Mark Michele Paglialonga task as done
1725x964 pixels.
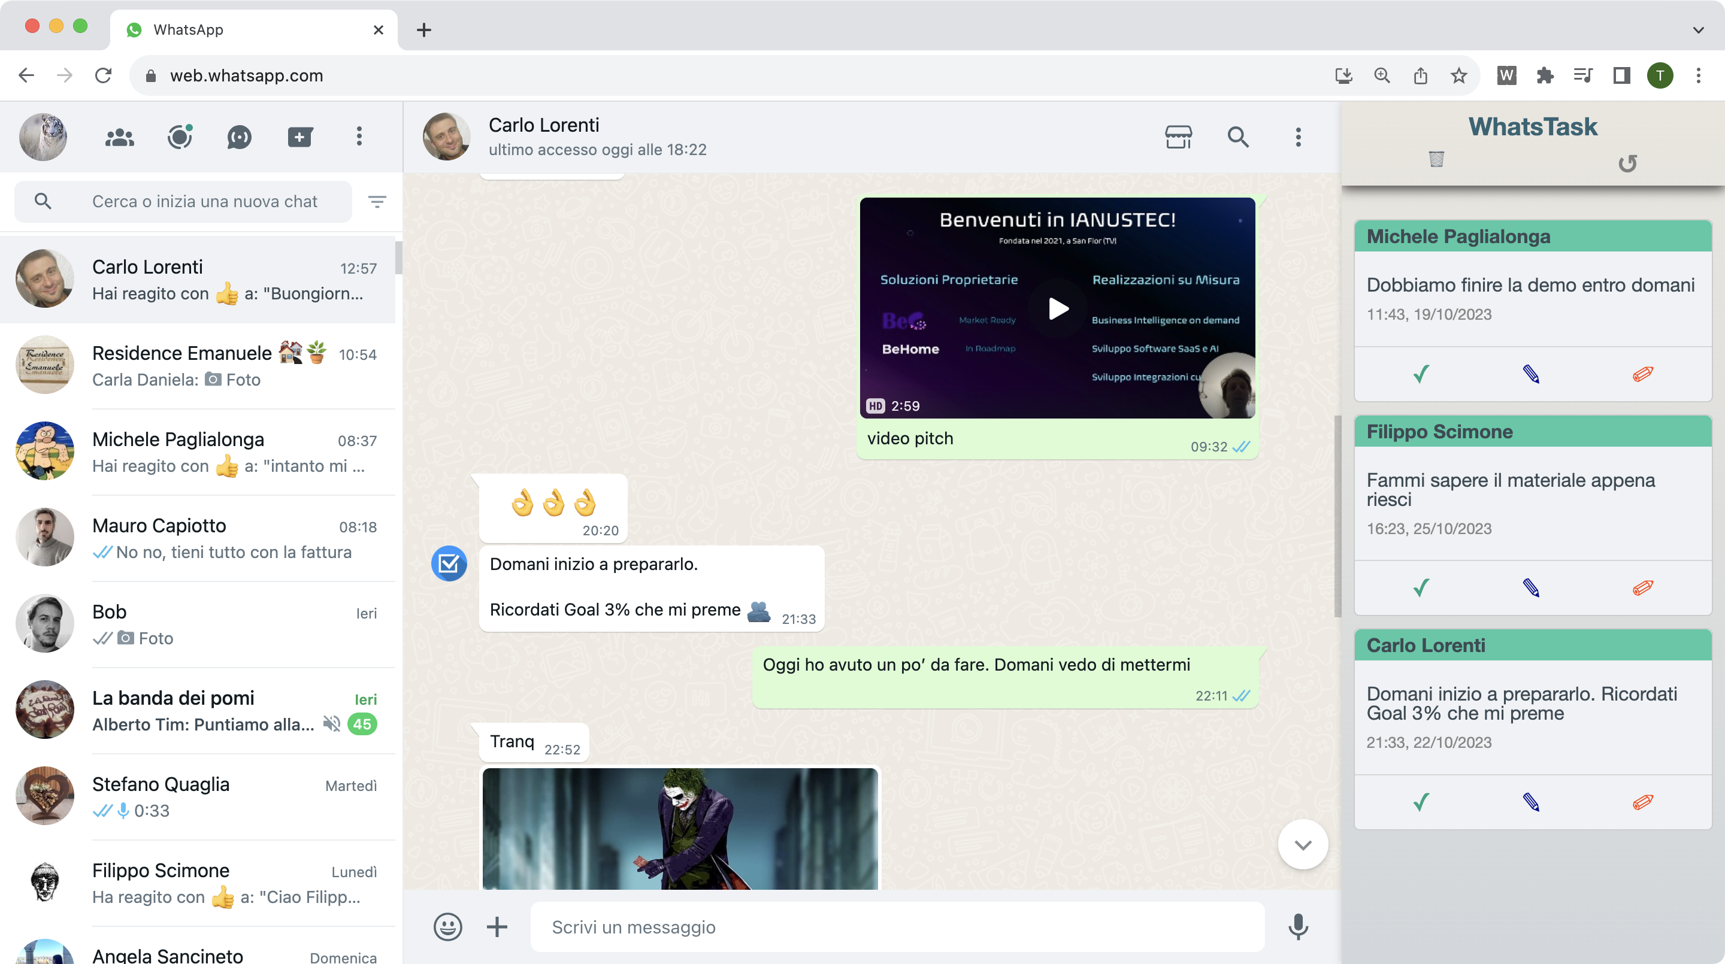[x=1421, y=374]
